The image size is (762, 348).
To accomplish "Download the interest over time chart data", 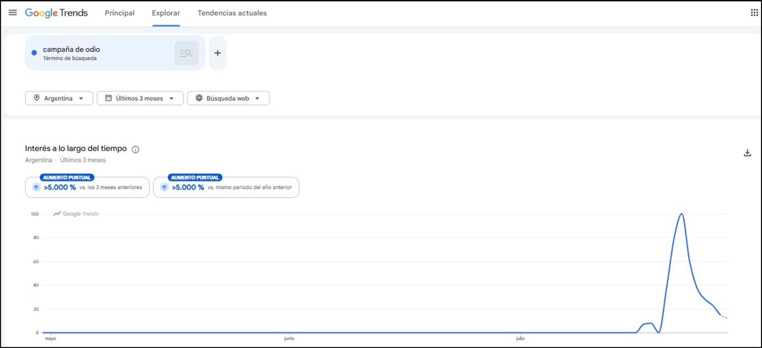I will pos(747,153).
